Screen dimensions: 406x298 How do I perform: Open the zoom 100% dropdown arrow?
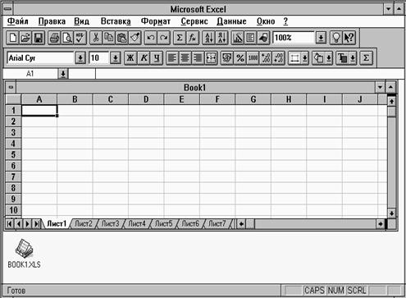[321, 38]
